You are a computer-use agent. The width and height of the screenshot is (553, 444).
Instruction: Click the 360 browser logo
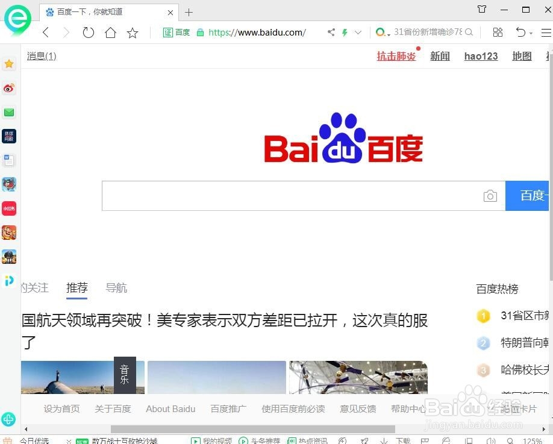click(x=17, y=19)
